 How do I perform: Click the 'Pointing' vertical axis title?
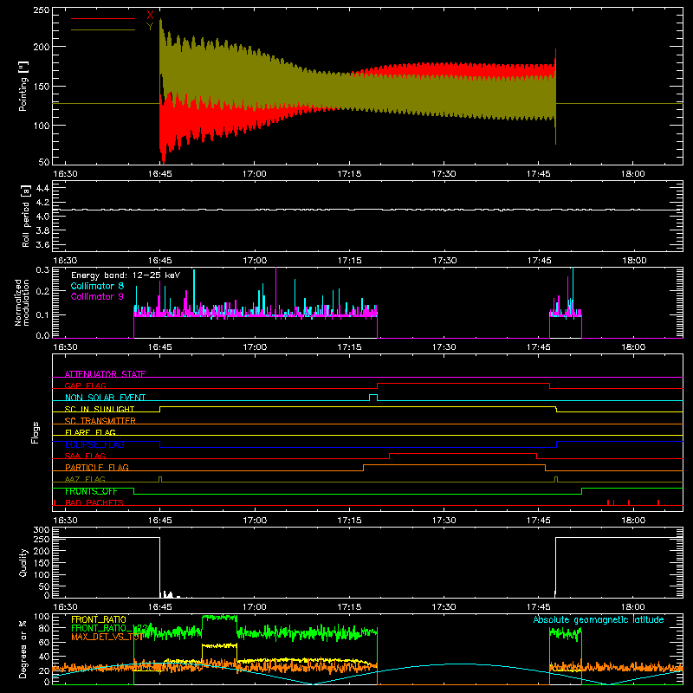(23, 86)
